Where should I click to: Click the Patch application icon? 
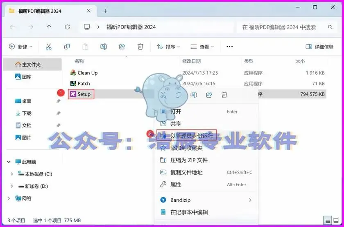[73, 83]
